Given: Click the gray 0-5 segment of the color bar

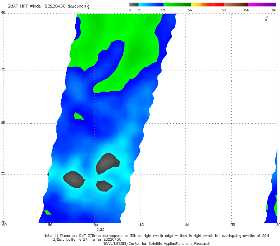Looking at the screenshot, I should point(134,5).
